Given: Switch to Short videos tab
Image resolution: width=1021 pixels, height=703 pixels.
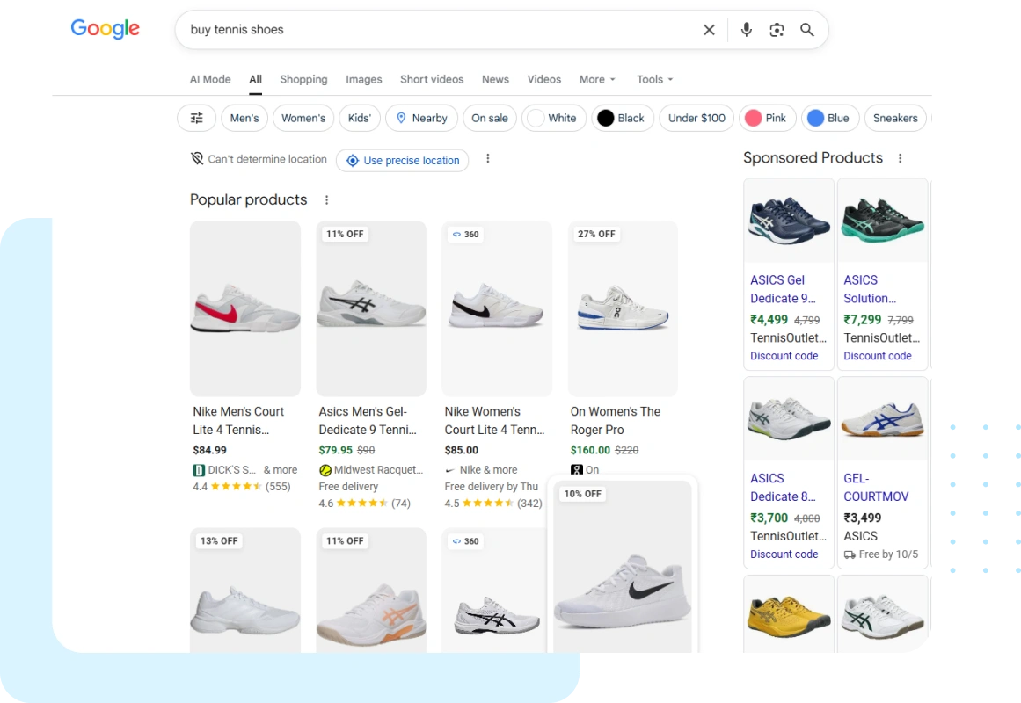Looking at the screenshot, I should coord(432,79).
